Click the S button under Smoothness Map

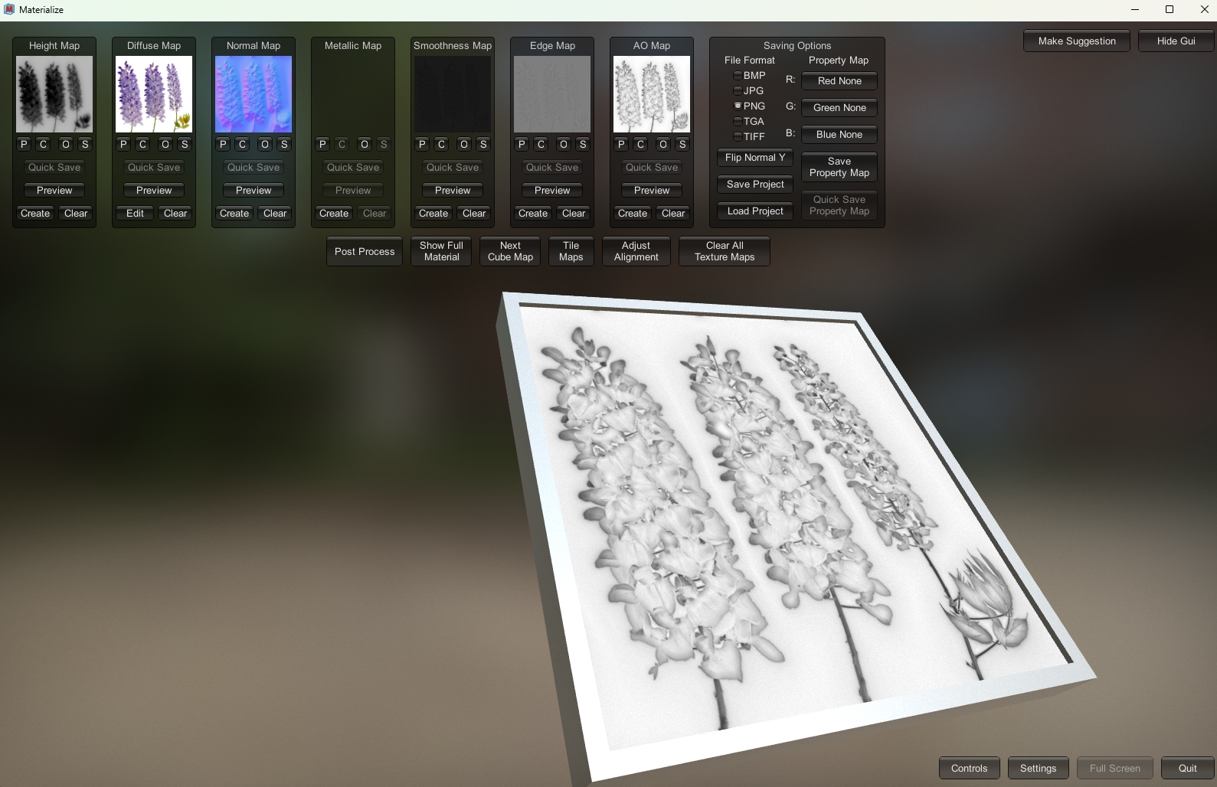pyautogui.click(x=483, y=144)
